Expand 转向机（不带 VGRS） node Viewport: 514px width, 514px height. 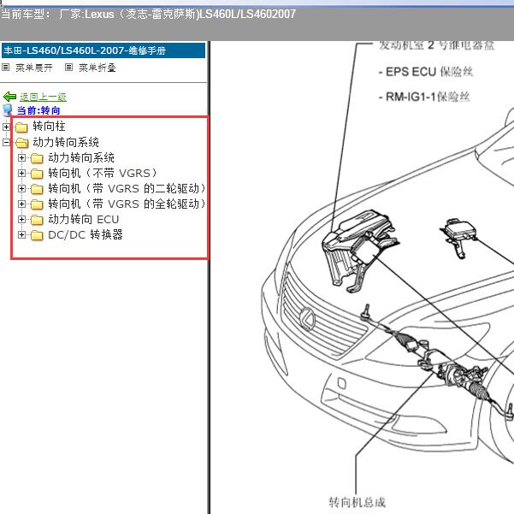pyautogui.click(x=21, y=173)
